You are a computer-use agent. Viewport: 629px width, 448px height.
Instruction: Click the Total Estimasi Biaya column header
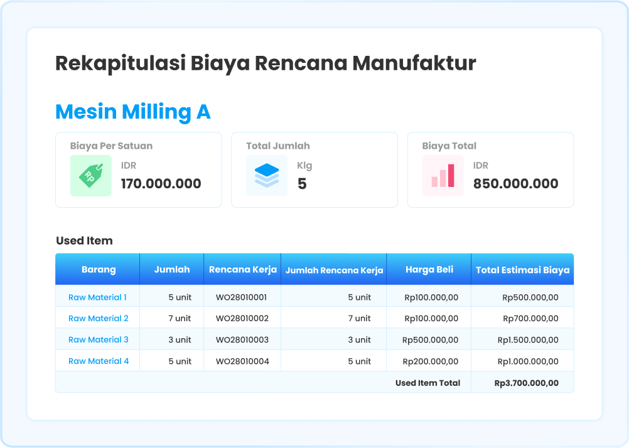[522, 269]
